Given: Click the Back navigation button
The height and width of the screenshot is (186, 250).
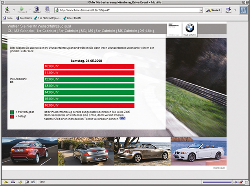Looking at the screenshot, I should (x=7, y=9).
